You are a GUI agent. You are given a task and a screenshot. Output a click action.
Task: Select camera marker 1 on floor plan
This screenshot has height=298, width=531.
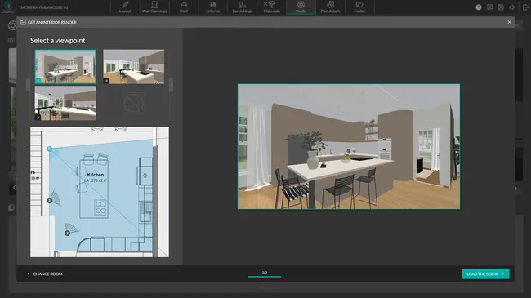pos(50,149)
